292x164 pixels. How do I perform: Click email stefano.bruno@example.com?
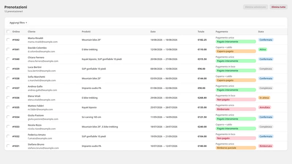click(43, 148)
